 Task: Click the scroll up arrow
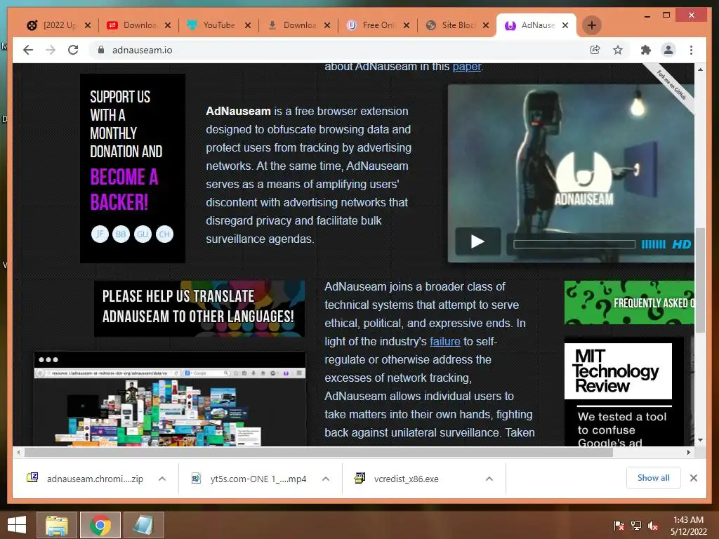coord(700,69)
